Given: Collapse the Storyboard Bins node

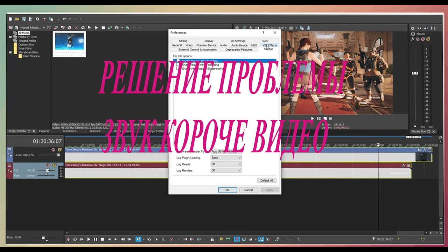Looking at the screenshot, I should [11, 52].
